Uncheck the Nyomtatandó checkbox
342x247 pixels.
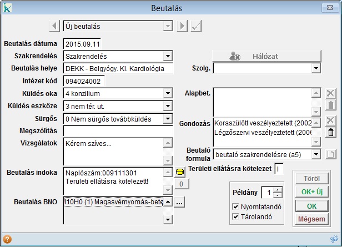point(237,206)
